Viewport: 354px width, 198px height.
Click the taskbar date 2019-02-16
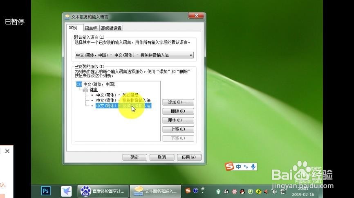point(303,194)
